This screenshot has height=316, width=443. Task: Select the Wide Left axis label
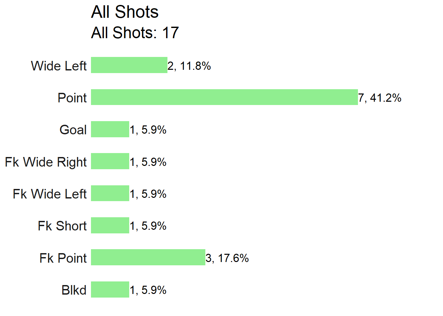click(59, 66)
